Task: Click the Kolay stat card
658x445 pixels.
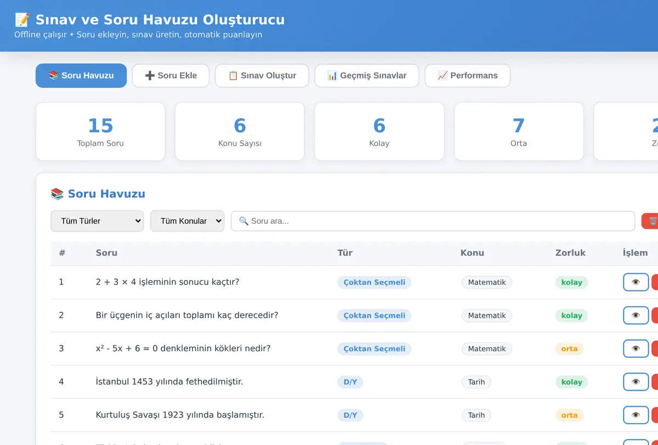Action: tap(379, 132)
